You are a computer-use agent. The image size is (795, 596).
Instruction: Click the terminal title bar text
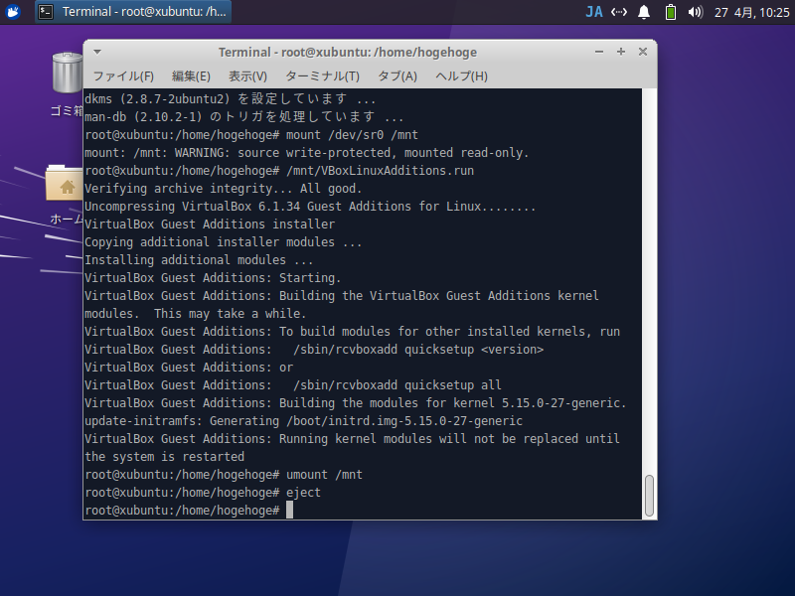[x=347, y=53]
